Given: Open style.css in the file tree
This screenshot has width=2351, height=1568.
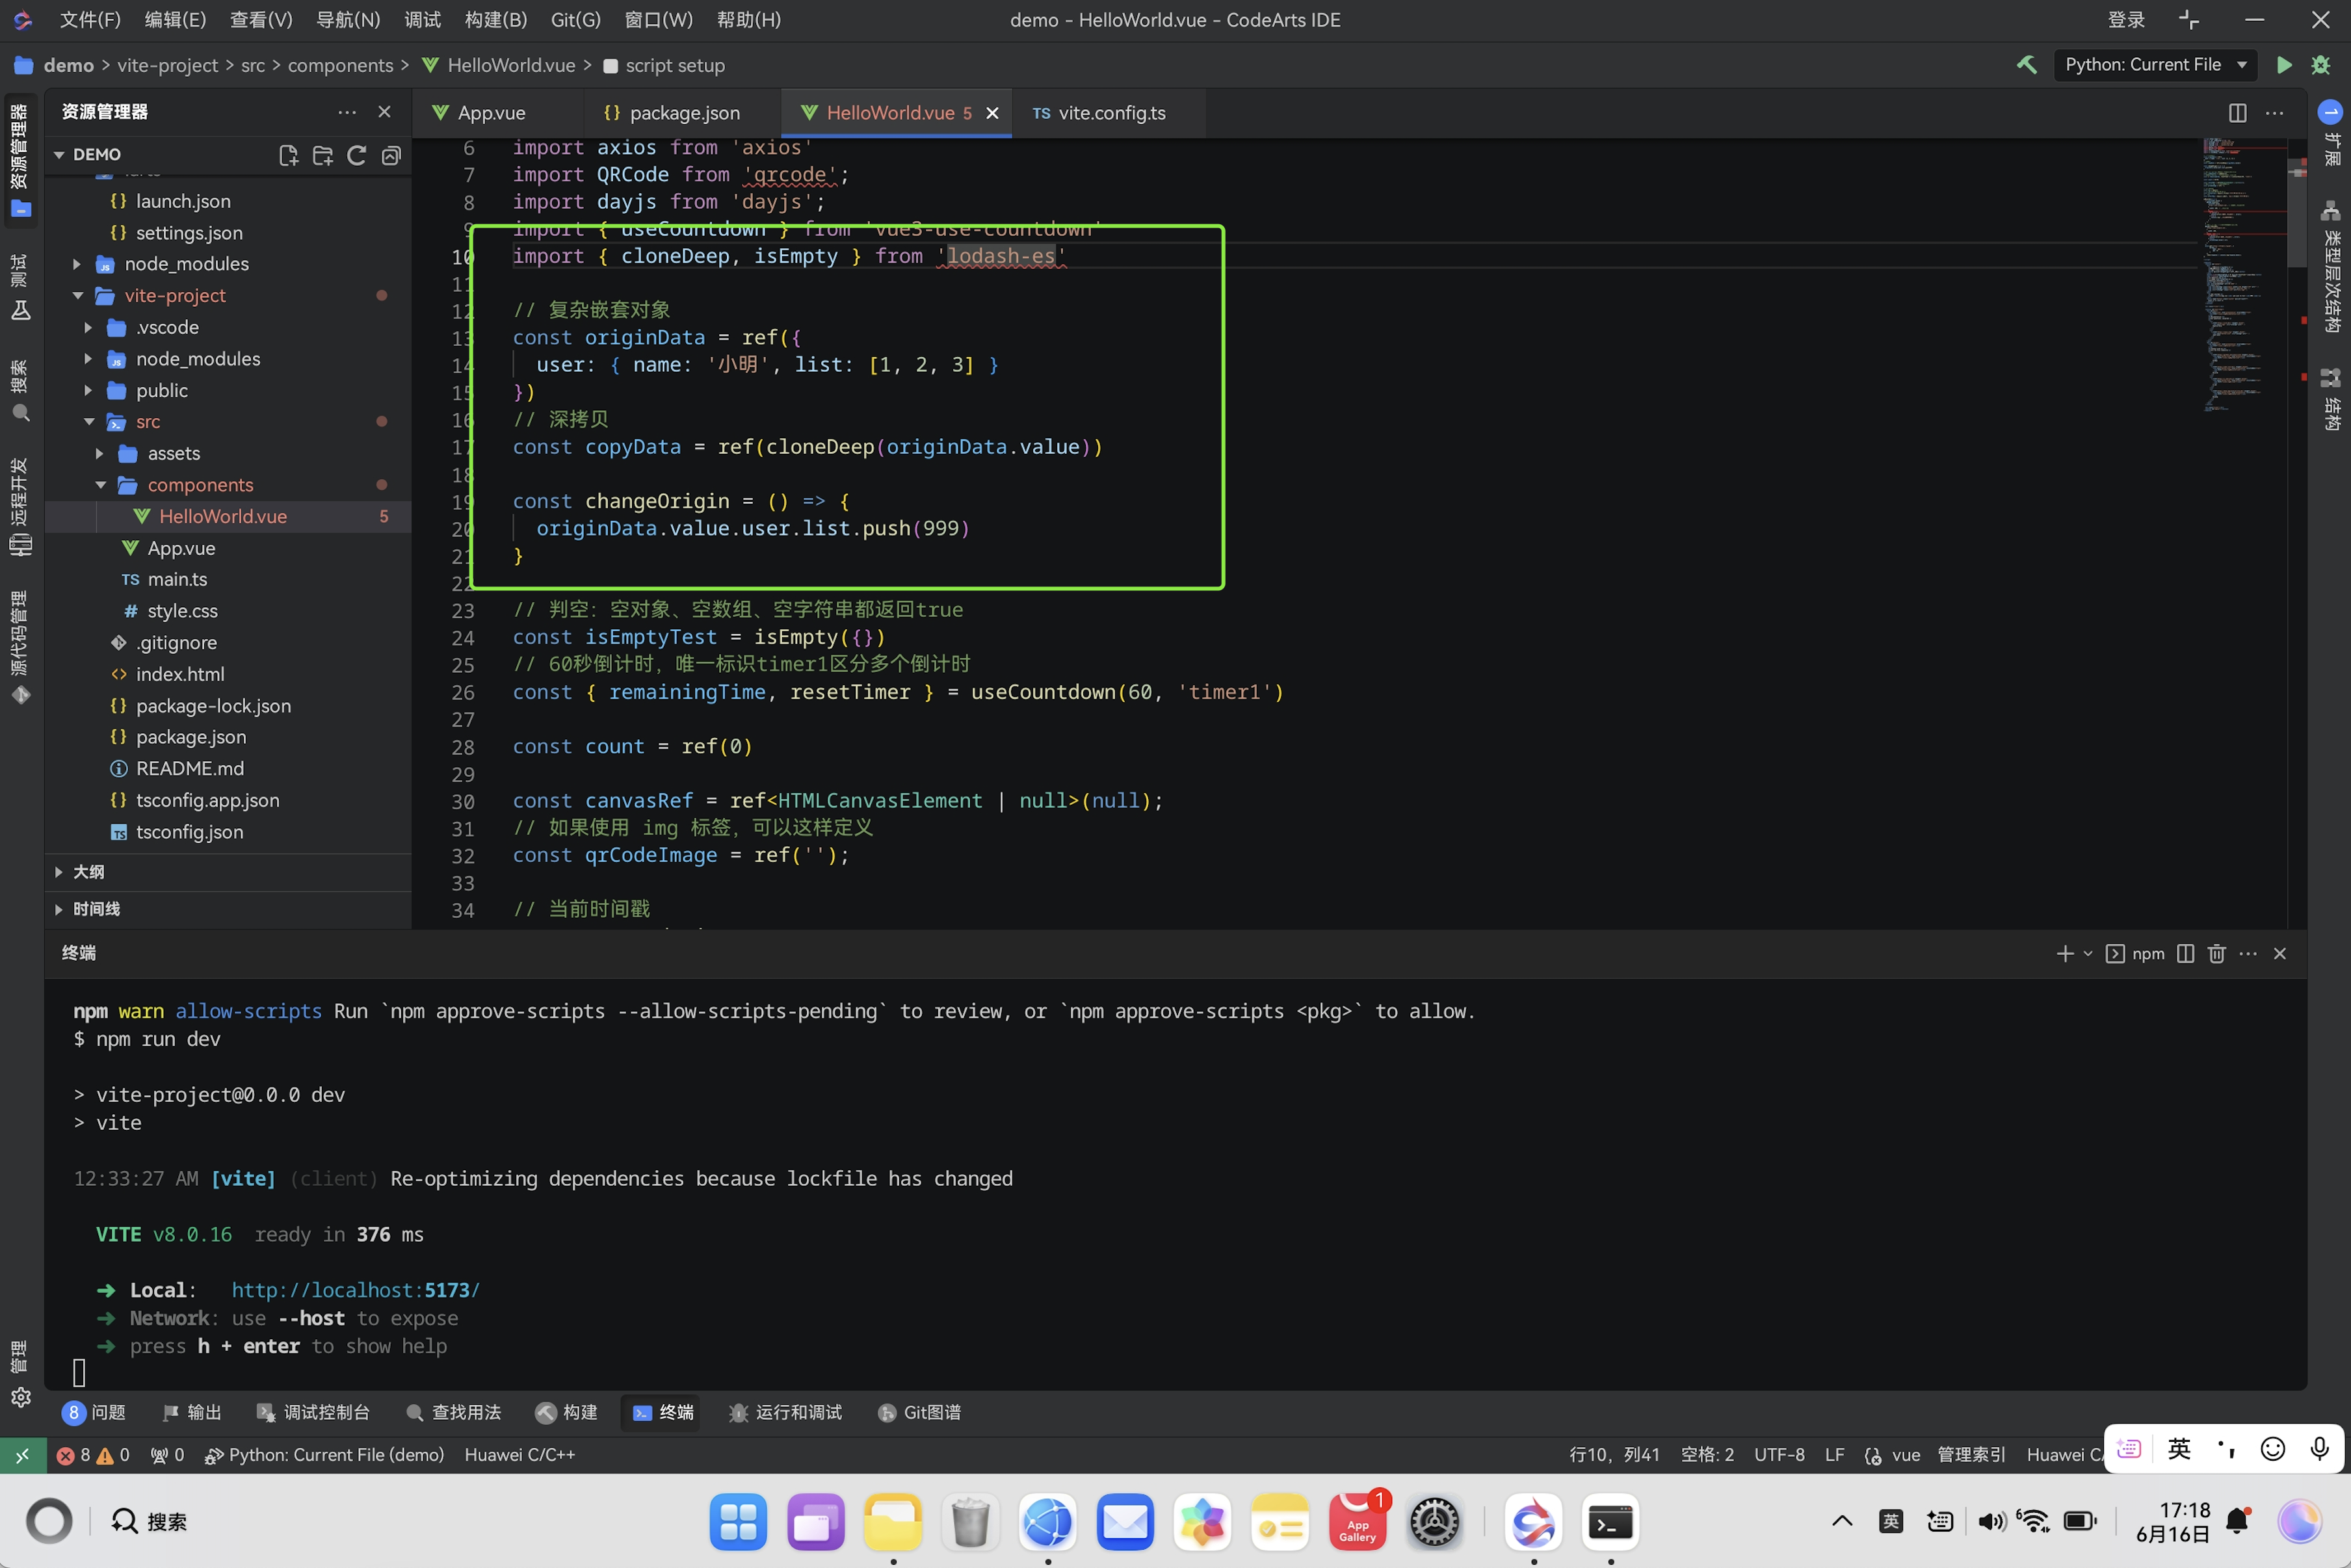Looking at the screenshot, I should pyautogui.click(x=182, y=611).
